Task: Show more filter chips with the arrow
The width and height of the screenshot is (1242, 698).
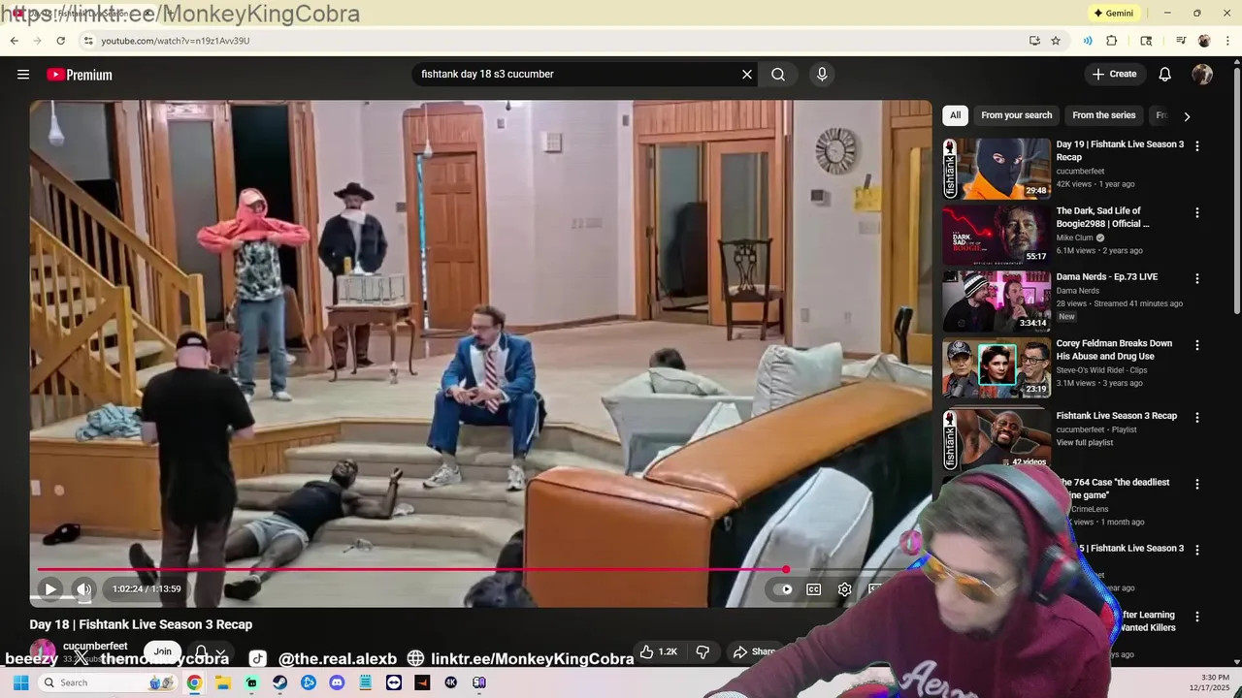Action: click(x=1187, y=116)
